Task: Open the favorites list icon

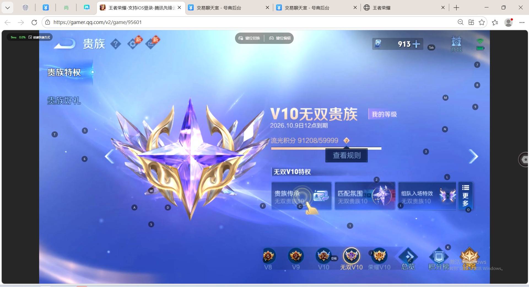Action: point(495,22)
